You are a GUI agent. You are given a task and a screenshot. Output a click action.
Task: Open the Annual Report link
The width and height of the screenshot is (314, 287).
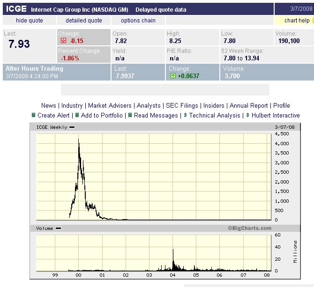click(248, 105)
